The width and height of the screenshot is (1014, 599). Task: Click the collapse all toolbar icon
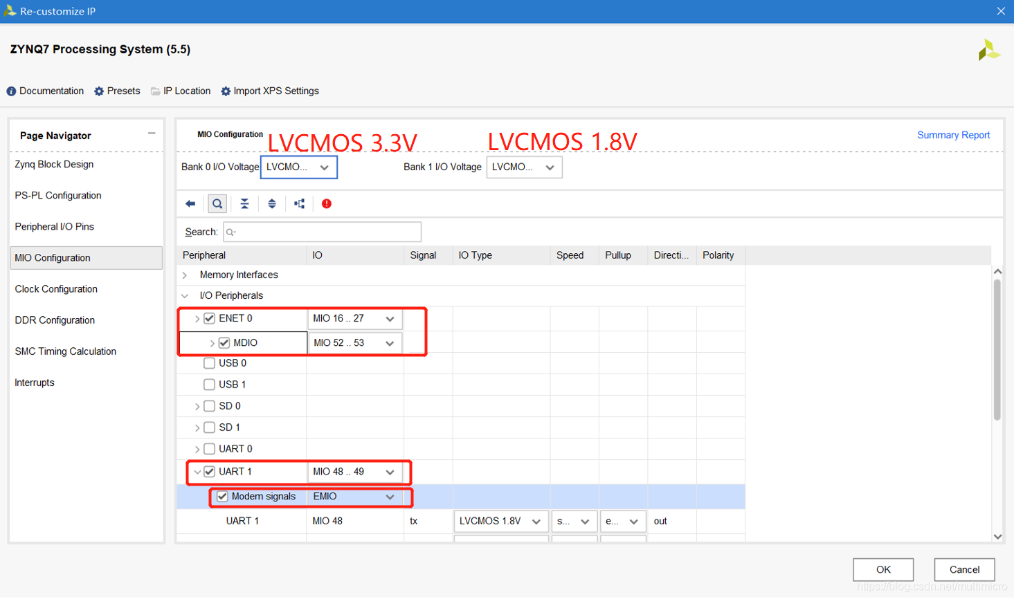244,204
